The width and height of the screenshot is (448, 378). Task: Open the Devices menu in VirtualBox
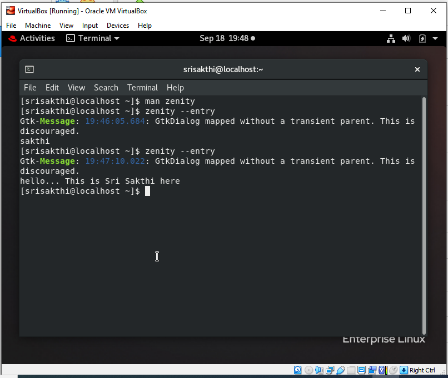(x=117, y=25)
